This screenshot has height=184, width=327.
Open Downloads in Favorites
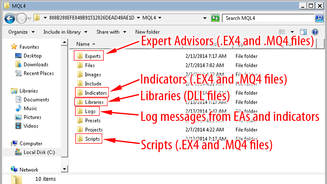tap(36, 64)
